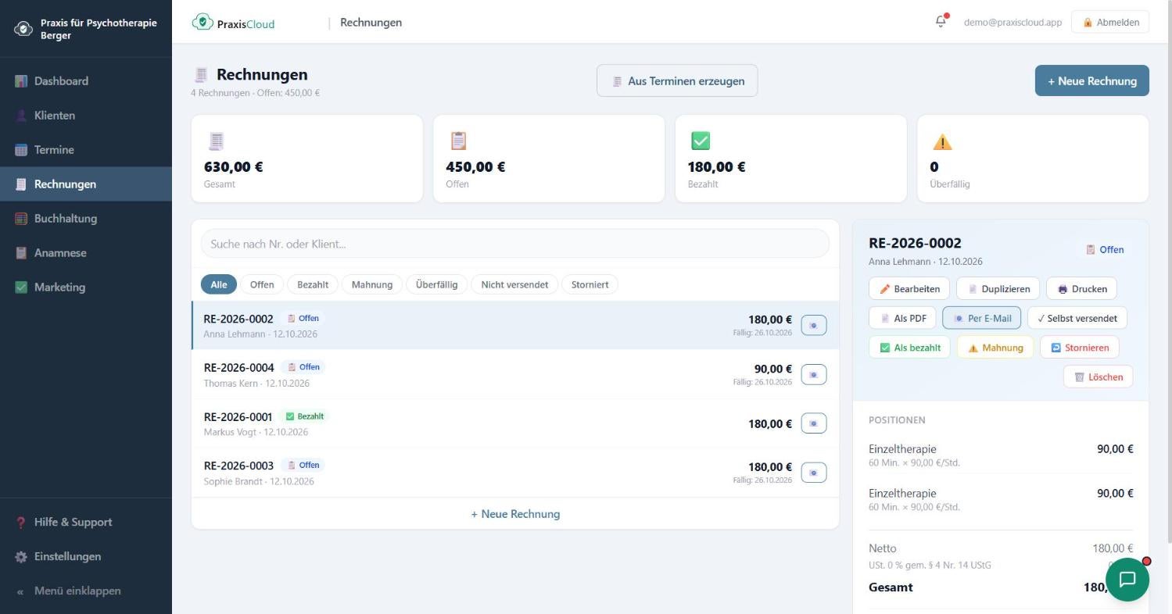Click the Mahnung button in detail panel
Image resolution: width=1172 pixels, height=614 pixels.
click(x=995, y=348)
